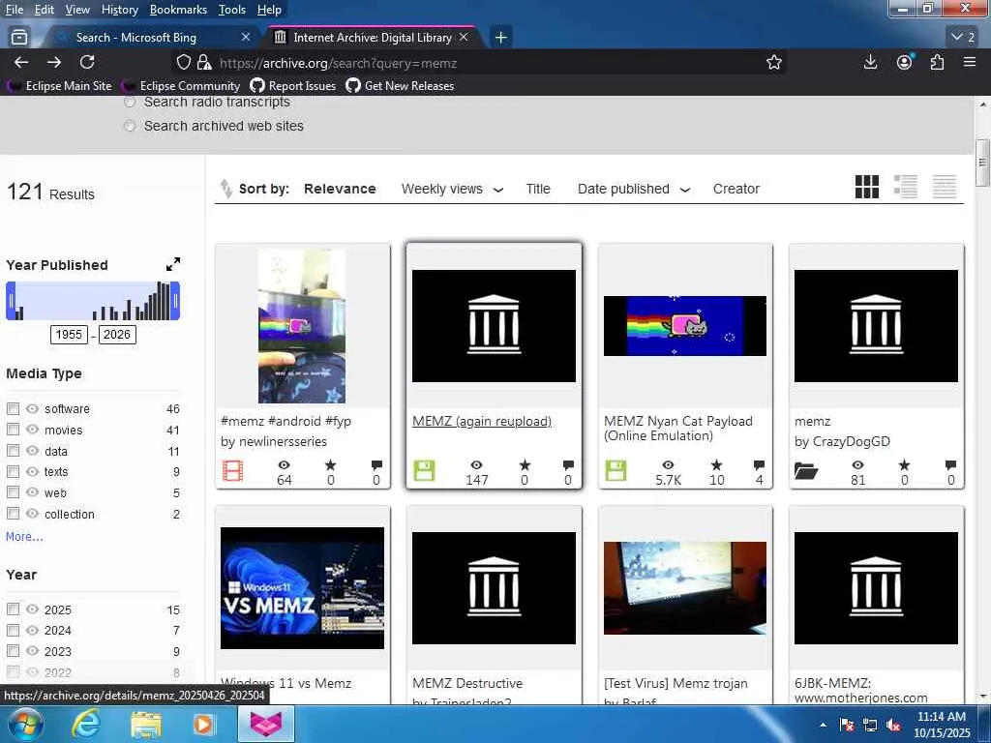Image resolution: width=991 pixels, height=743 pixels.
Task: Open Firefox View in the tab bar
Action: [19, 38]
